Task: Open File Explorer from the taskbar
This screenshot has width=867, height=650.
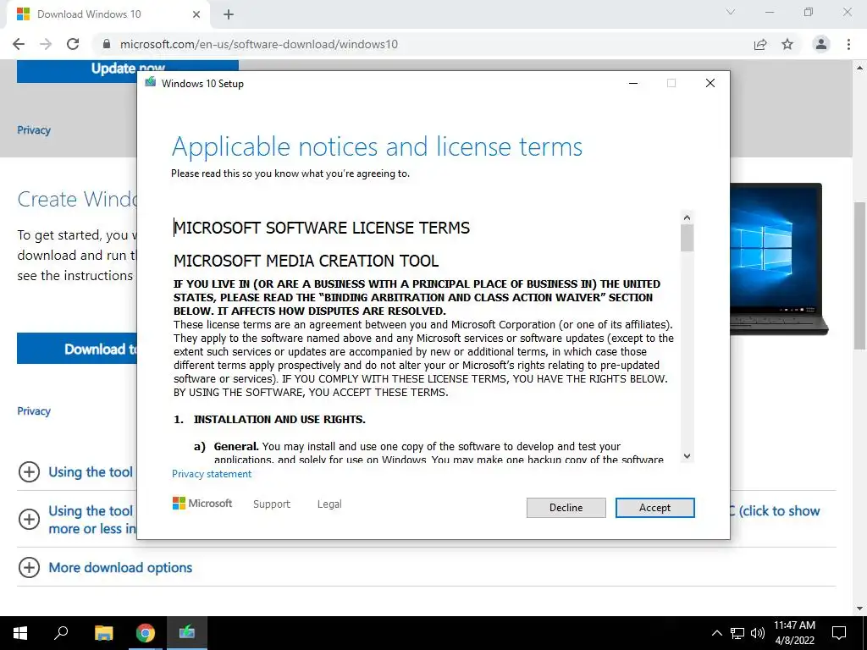Action: pyautogui.click(x=103, y=633)
